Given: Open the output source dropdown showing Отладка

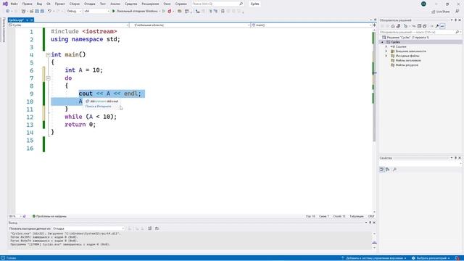Looking at the screenshot, I should (x=88, y=228).
